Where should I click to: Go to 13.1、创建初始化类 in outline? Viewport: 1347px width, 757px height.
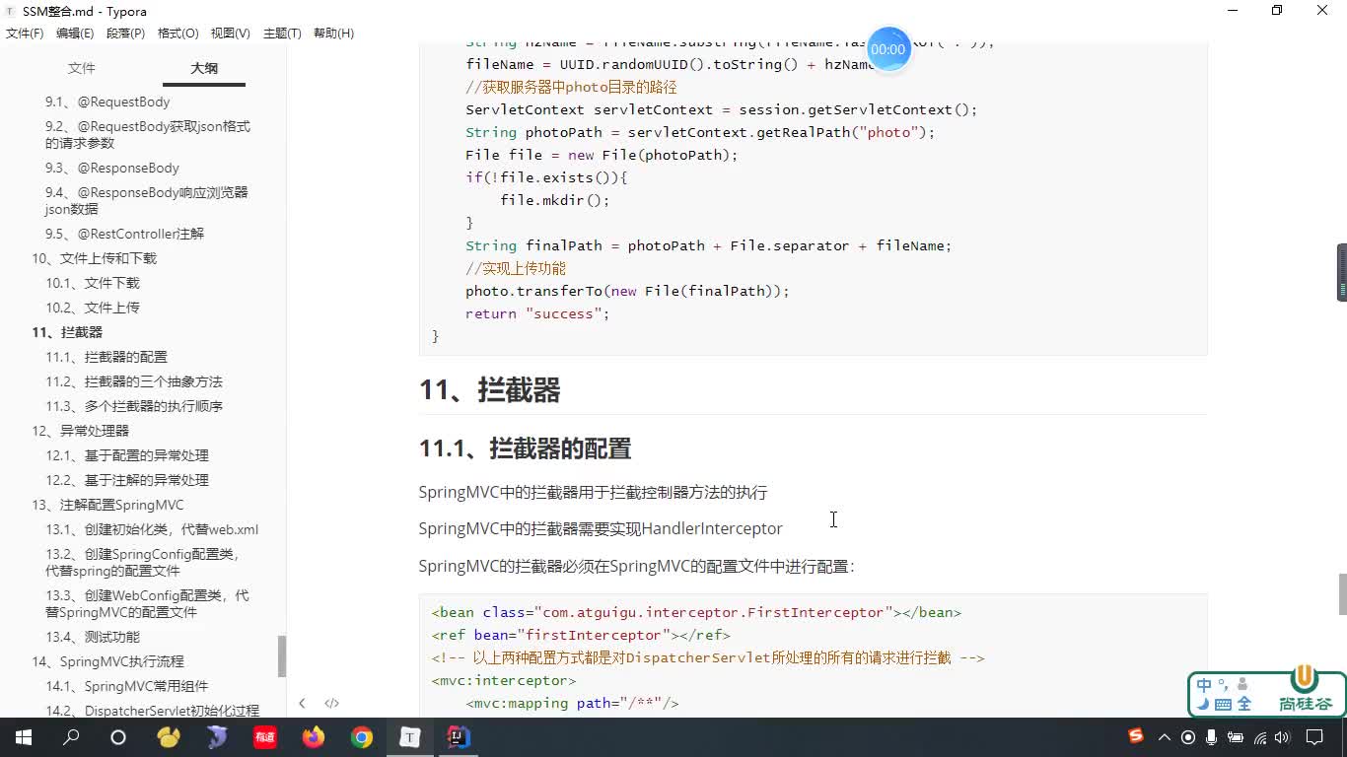[152, 529]
